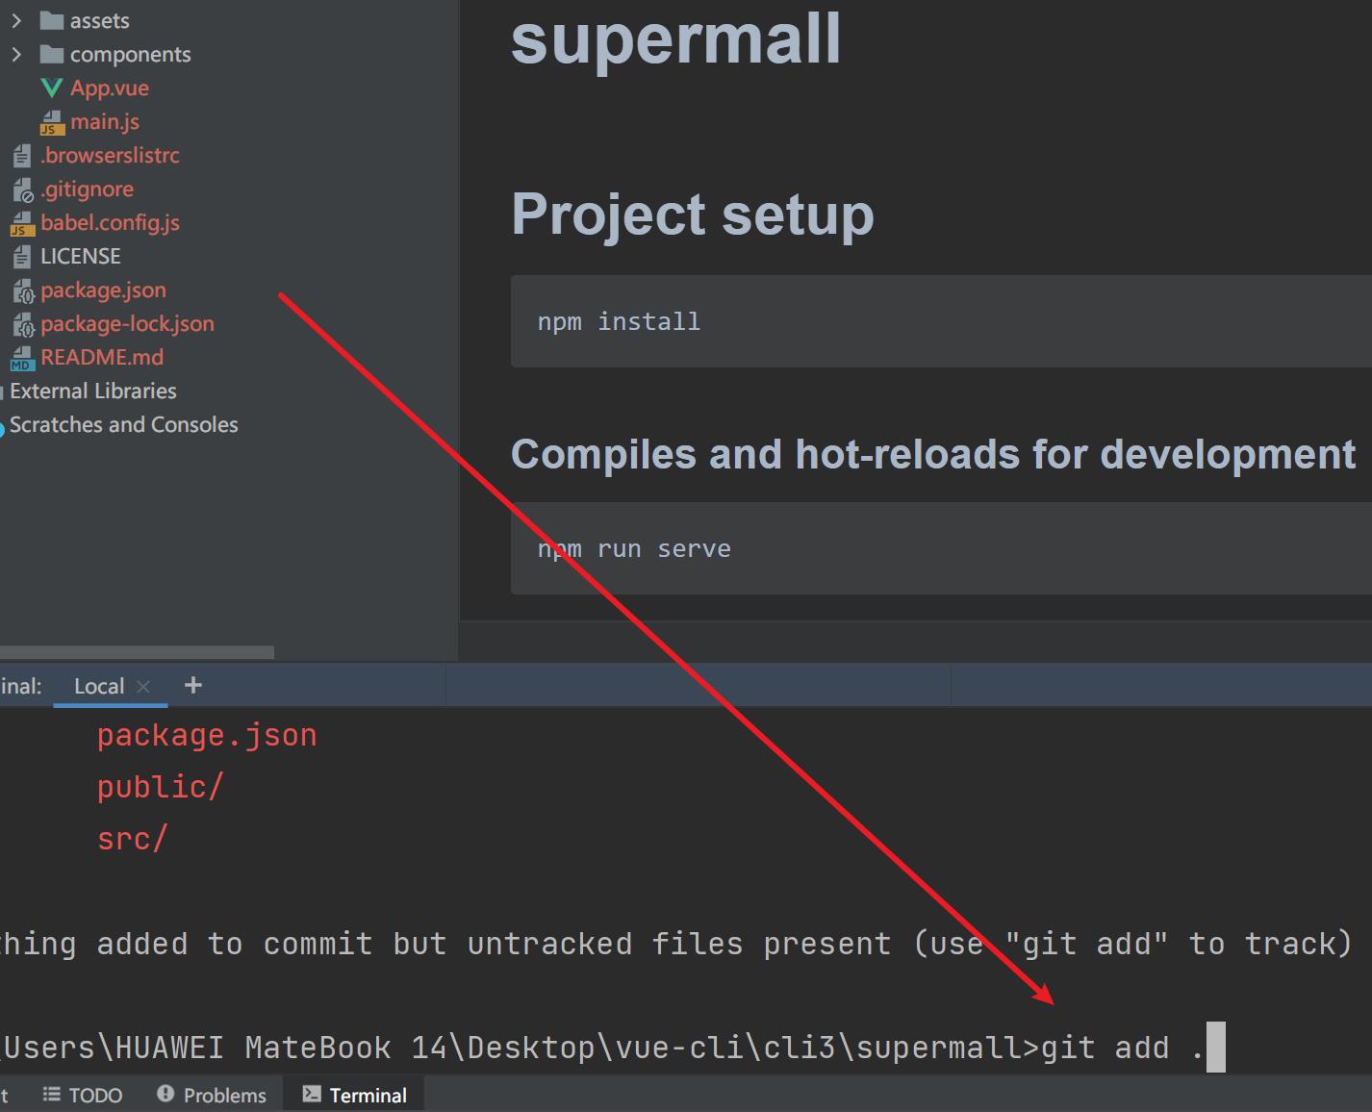1372x1112 pixels.
Task: Click the ignore-file icon beside .gitignore
Action: 22,190
